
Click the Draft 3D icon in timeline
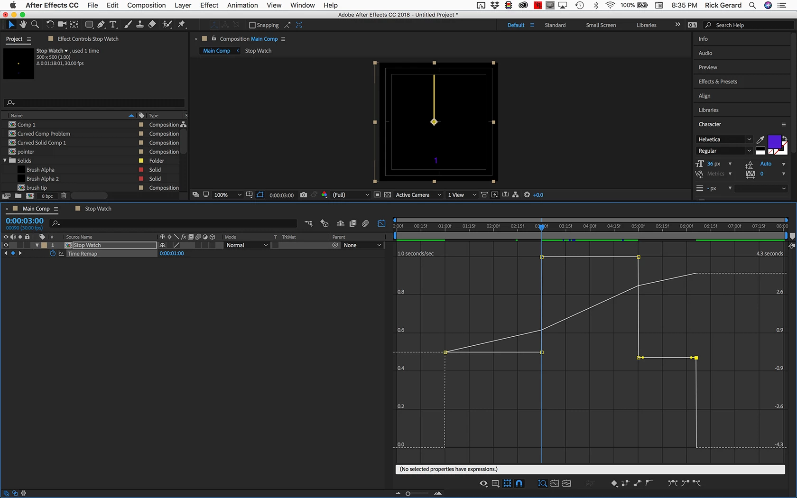(324, 223)
